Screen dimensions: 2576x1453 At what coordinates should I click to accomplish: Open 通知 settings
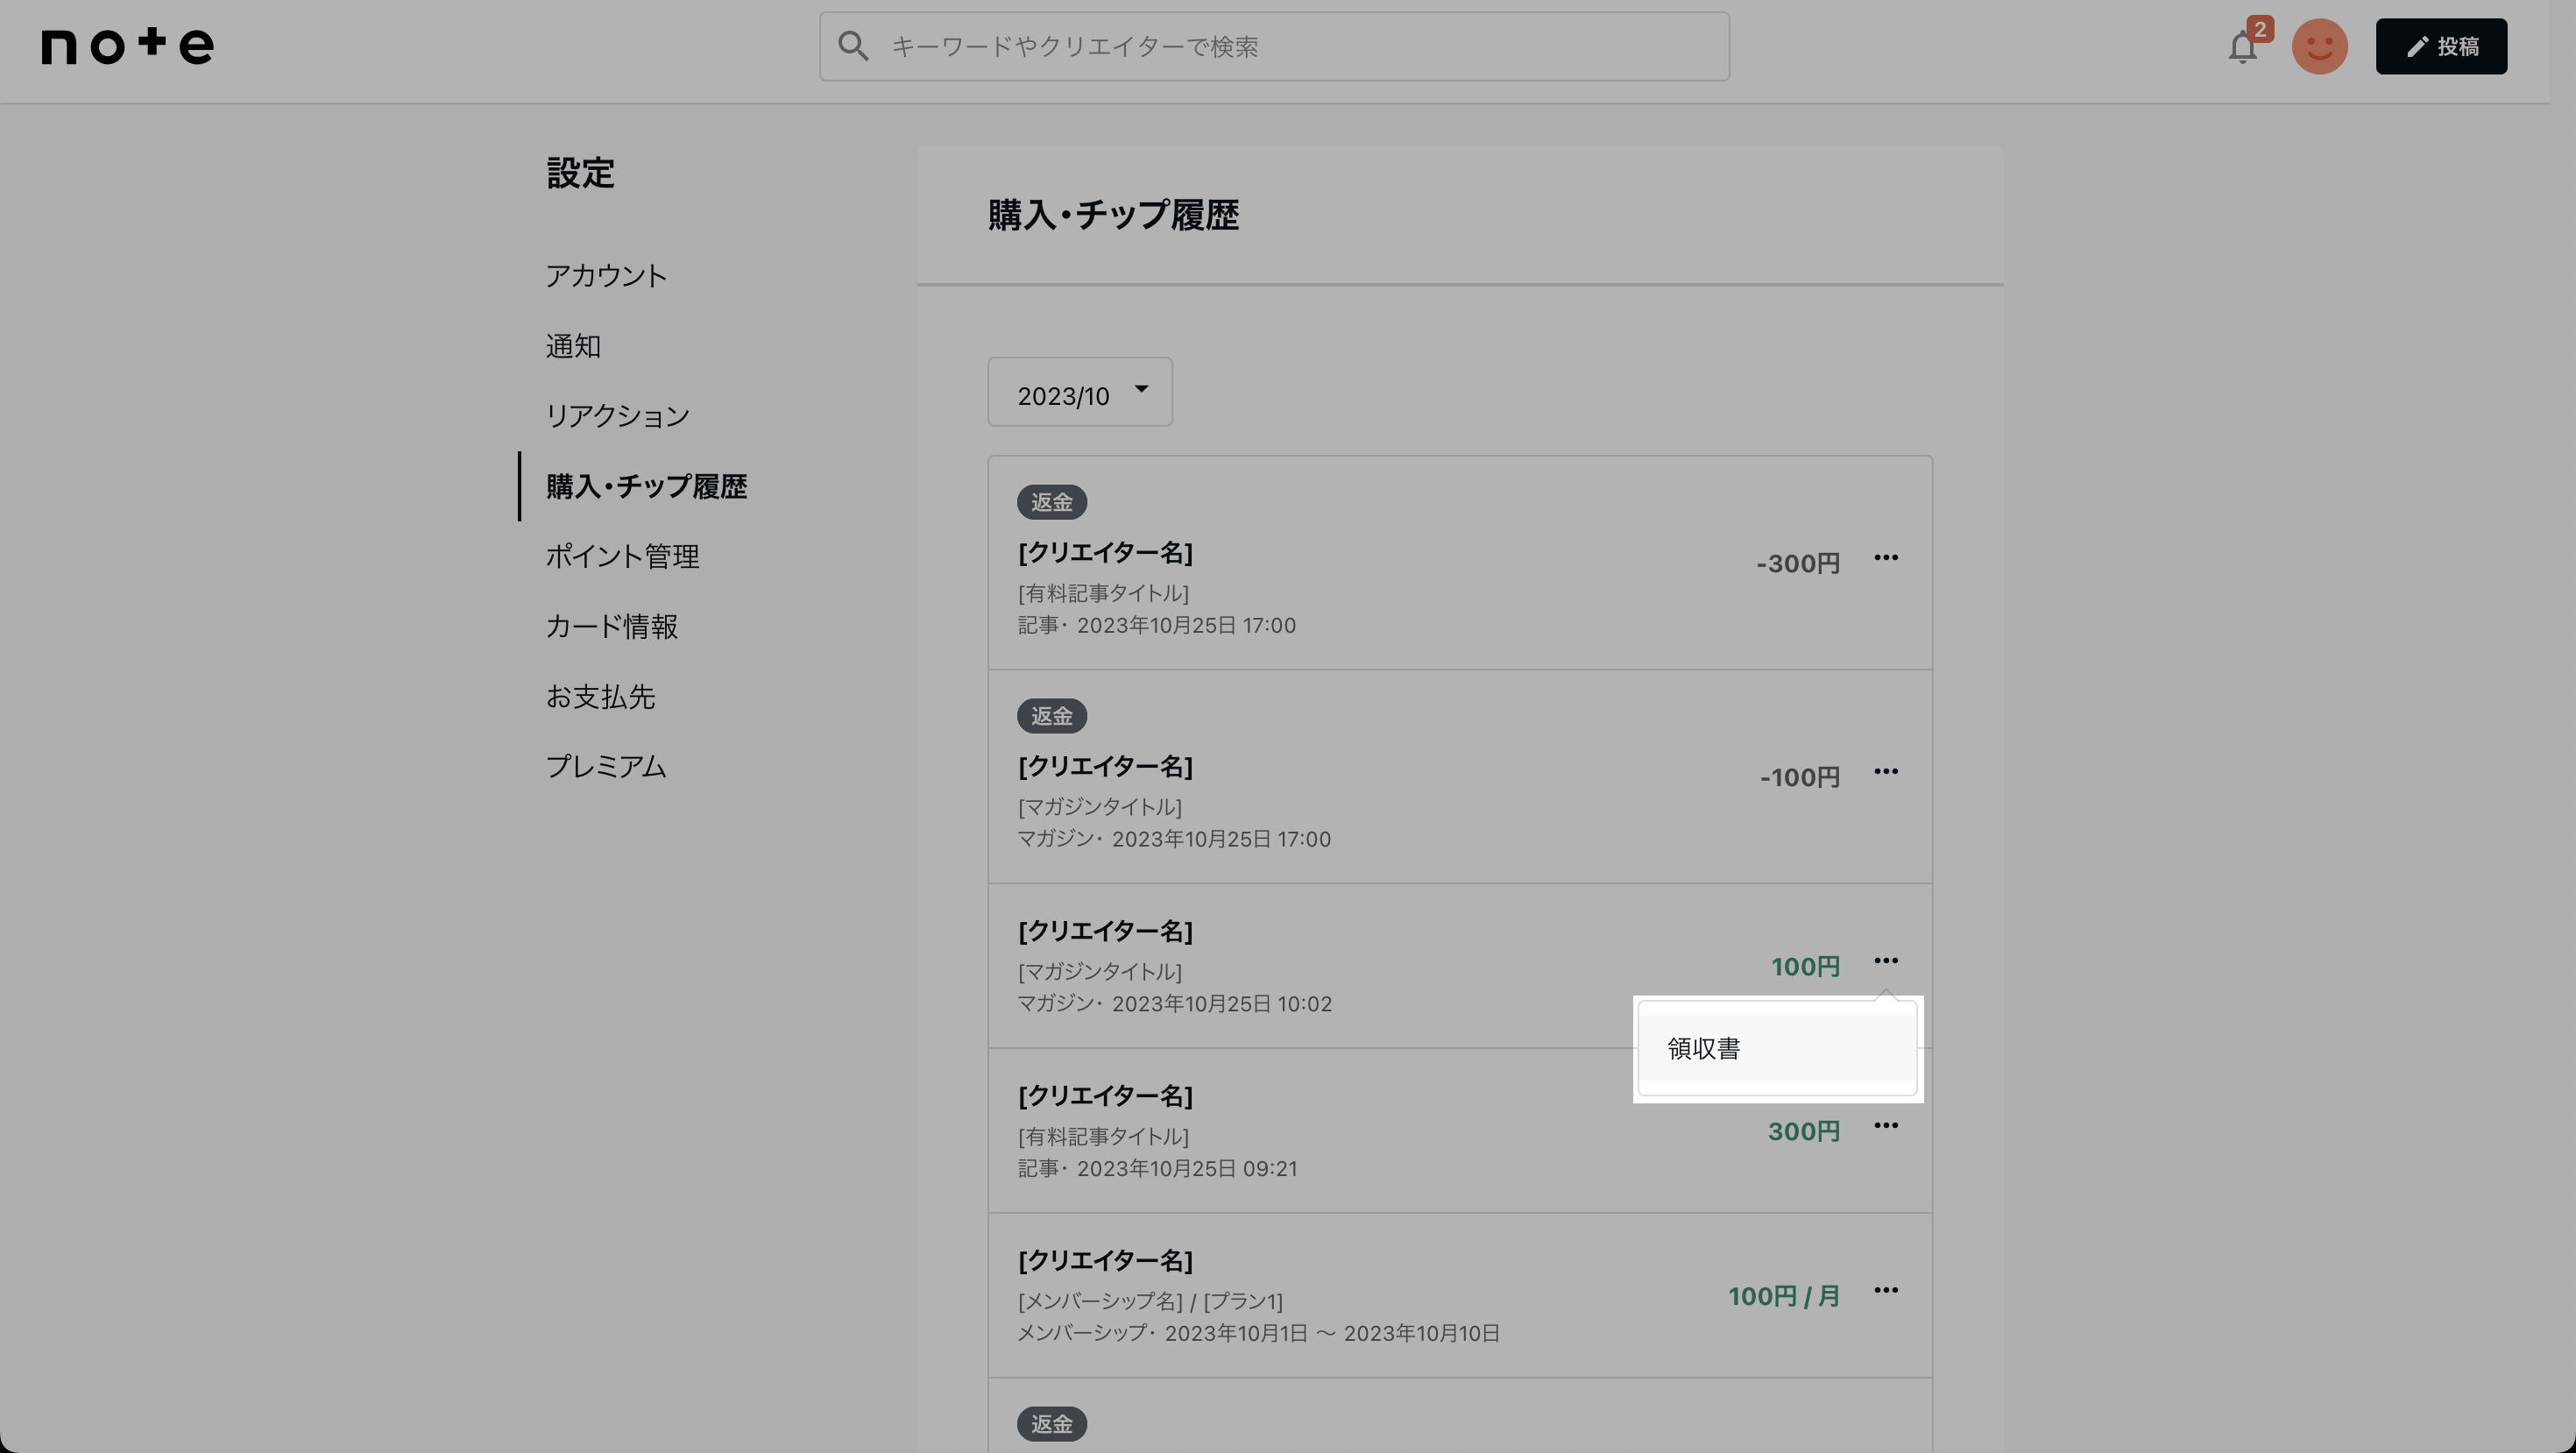point(573,346)
